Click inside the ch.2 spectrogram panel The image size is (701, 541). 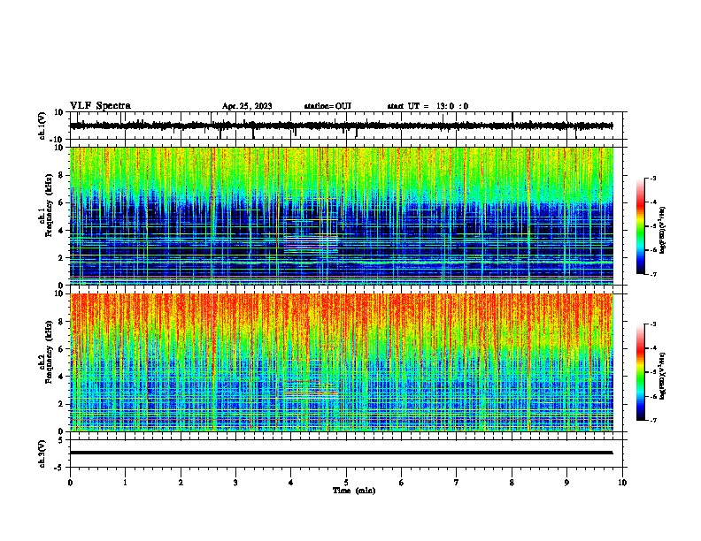point(341,362)
